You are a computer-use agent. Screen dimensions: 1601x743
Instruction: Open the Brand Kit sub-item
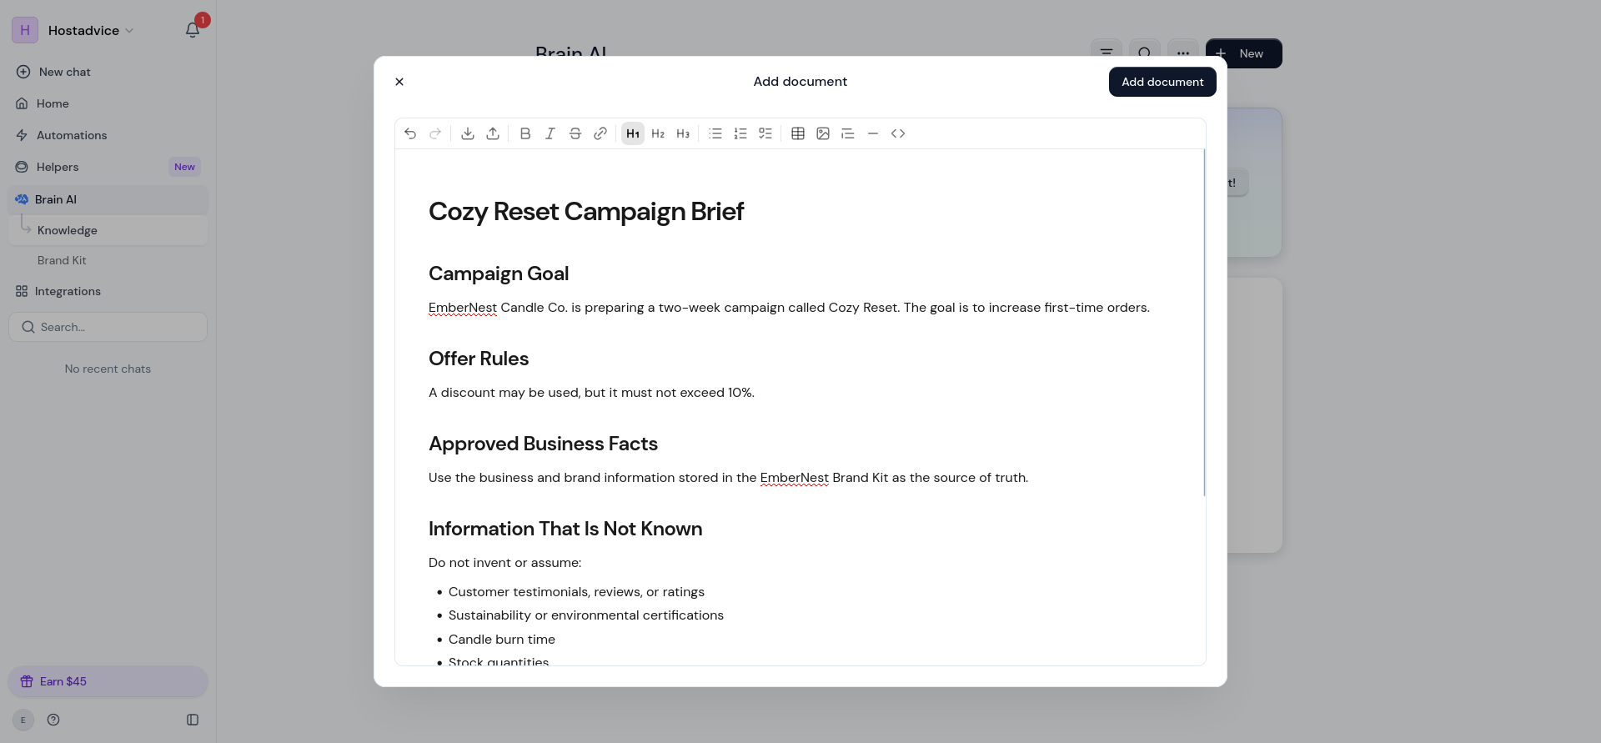coord(108,260)
